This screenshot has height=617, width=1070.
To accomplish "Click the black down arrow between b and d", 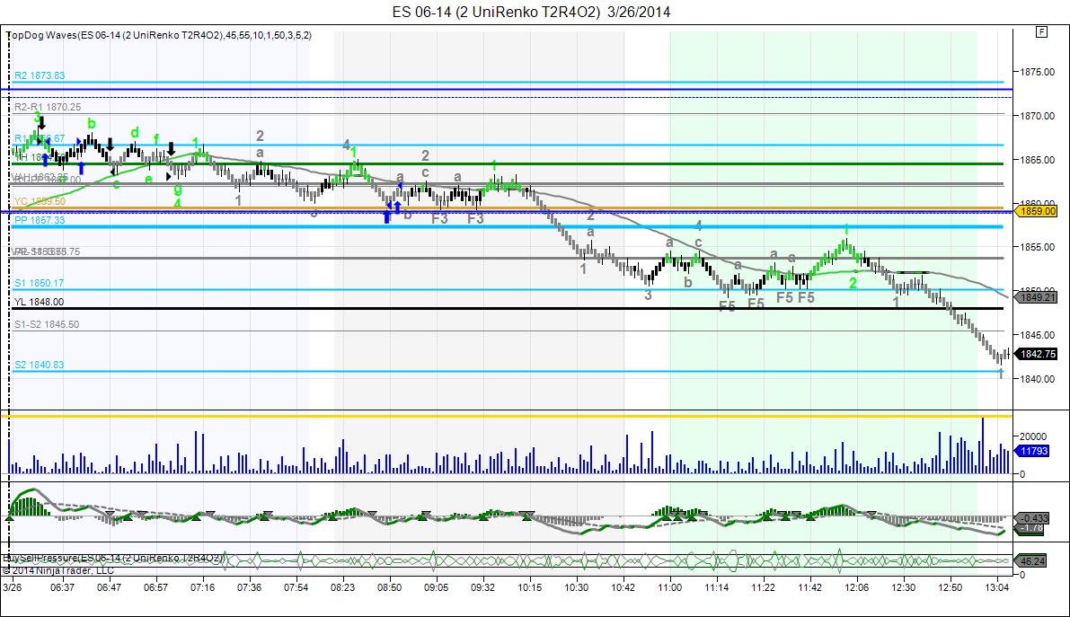I will (x=110, y=145).
